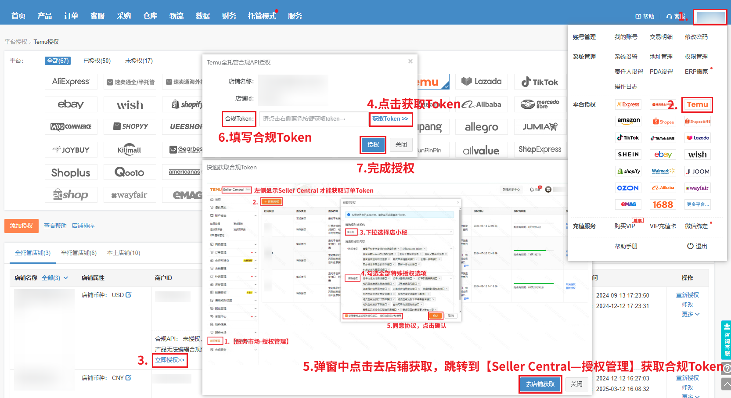731x398 pixels.
Task: Open 操作日志 in the account panel
Action: [x=626, y=87]
